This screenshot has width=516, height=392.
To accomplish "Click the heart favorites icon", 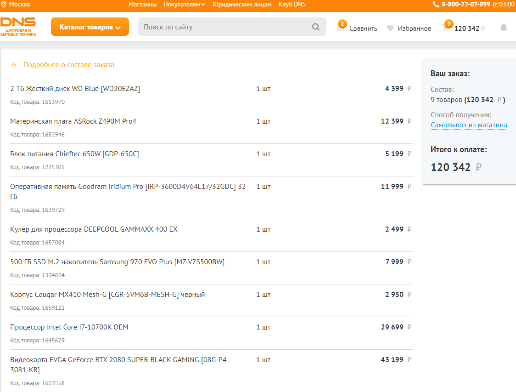I will (x=390, y=28).
